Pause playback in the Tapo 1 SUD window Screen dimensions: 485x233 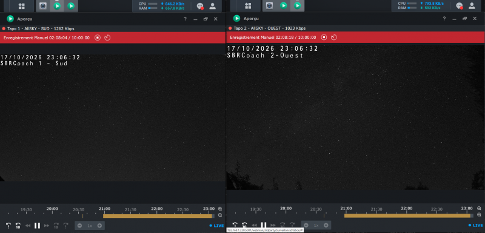(37, 226)
